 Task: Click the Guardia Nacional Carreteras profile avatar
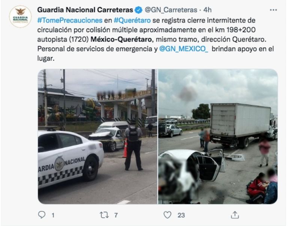click(x=20, y=16)
